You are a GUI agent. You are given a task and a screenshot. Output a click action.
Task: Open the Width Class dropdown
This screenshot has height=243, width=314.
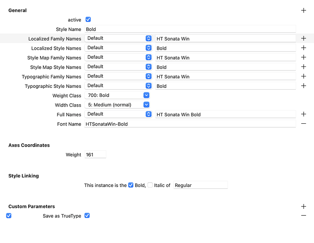tap(117, 105)
